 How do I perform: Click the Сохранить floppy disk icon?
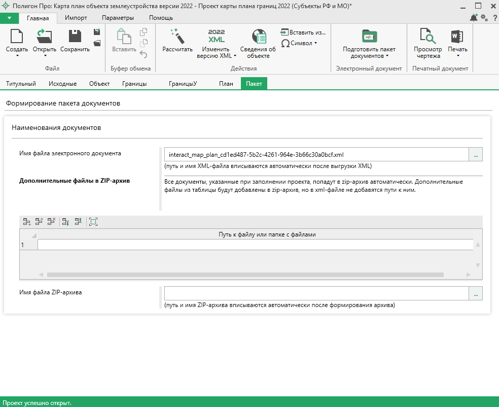[x=75, y=37]
